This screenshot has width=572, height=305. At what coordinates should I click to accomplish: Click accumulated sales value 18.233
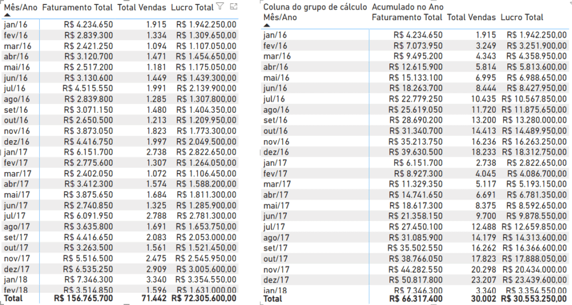click(484, 152)
